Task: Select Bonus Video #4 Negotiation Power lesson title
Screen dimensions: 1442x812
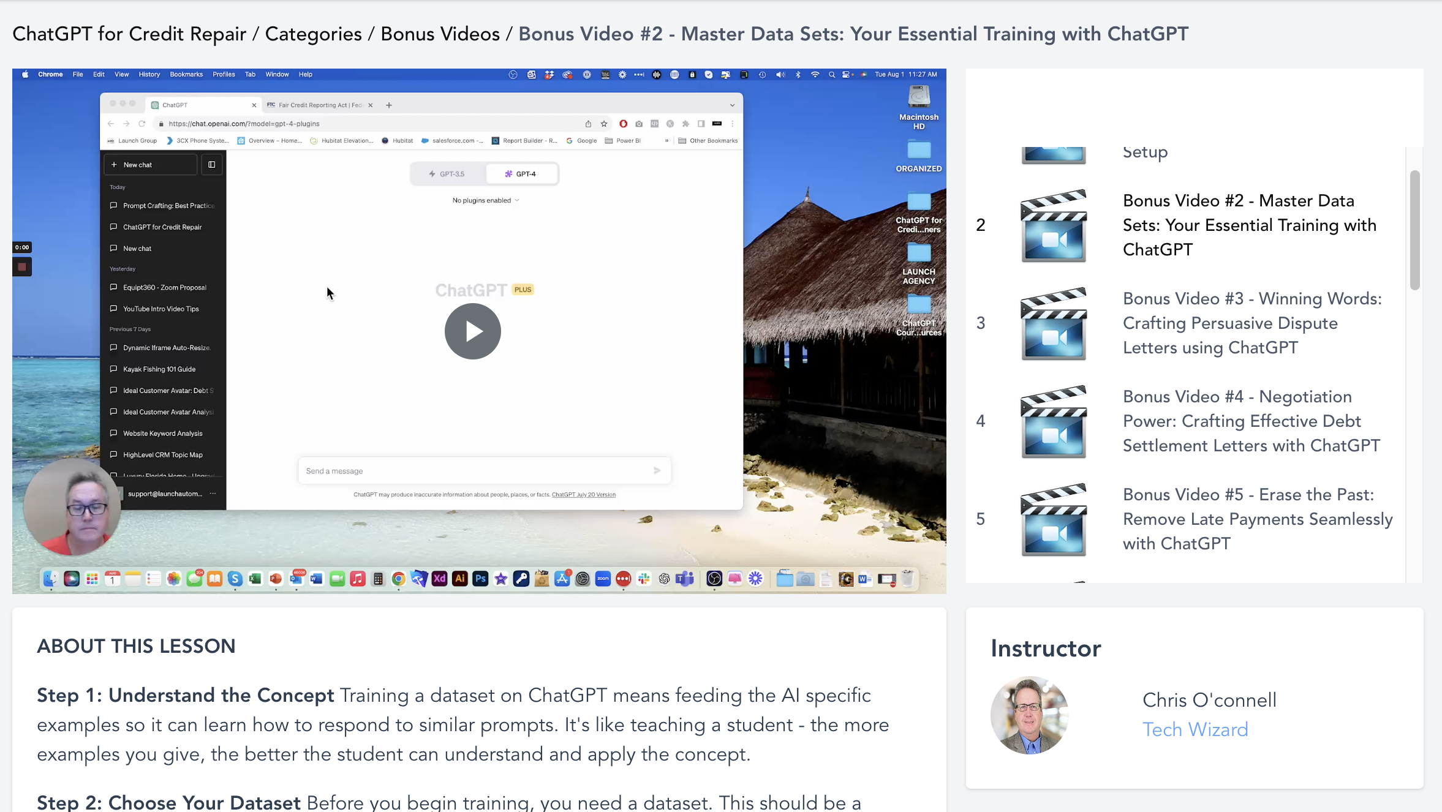Action: [x=1251, y=421]
